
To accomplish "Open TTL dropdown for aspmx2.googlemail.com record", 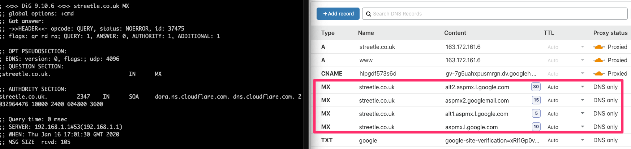I will click(583, 100).
